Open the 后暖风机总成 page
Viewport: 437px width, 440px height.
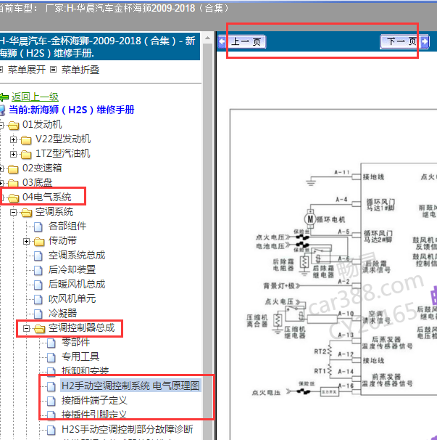(x=77, y=285)
